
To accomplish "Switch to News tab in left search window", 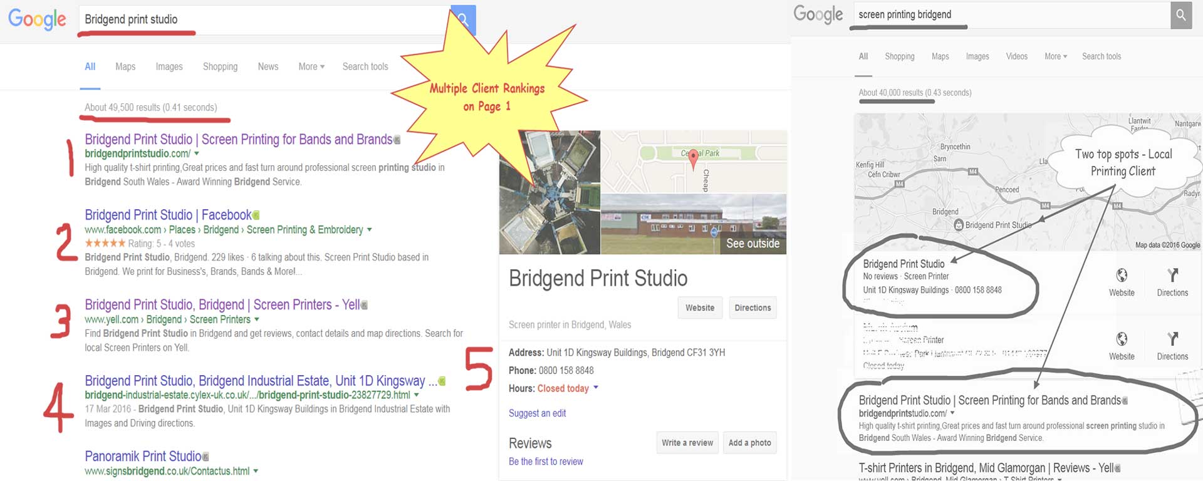I will pos(268,66).
